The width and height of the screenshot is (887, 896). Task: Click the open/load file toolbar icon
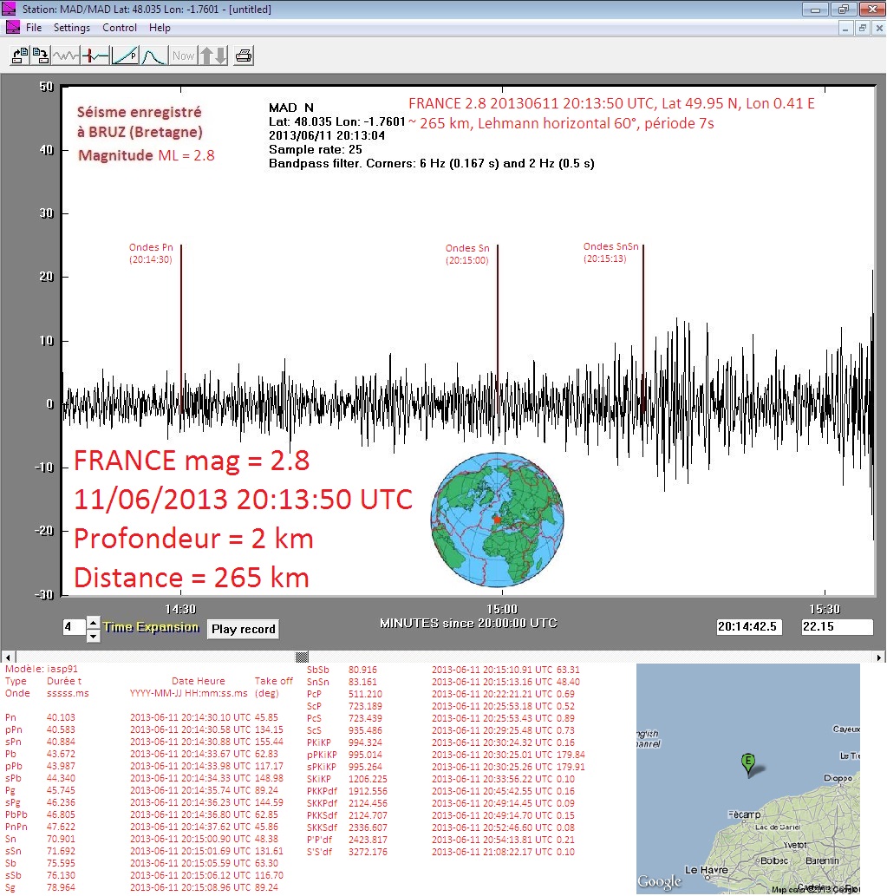19,56
